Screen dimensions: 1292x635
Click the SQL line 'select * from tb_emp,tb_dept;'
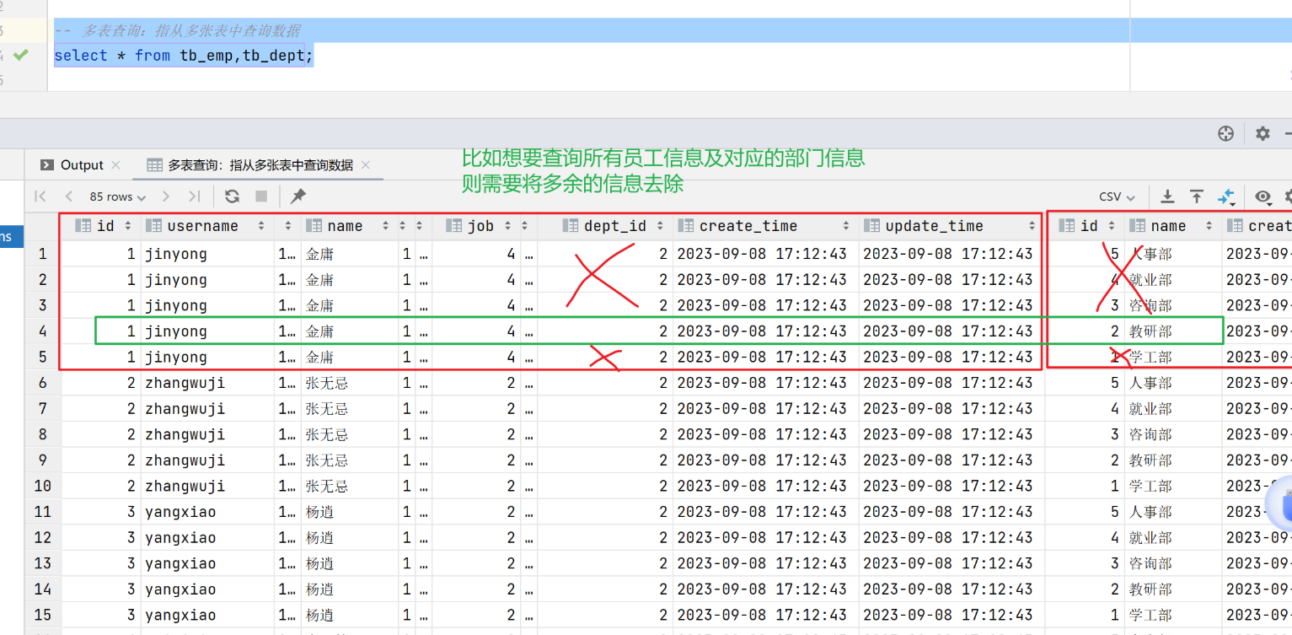click(183, 56)
